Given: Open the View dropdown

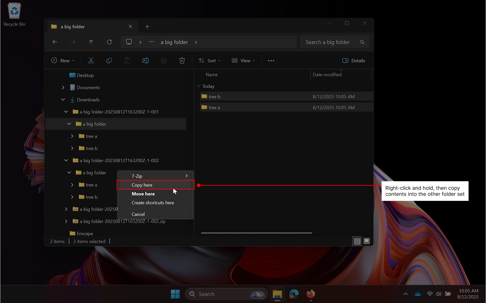Looking at the screenshot, I should click(243, 60).
